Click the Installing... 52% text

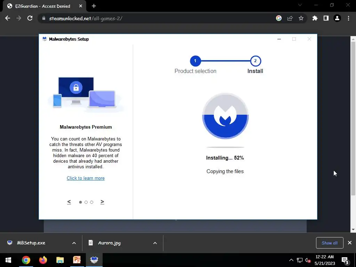[225, 158]
